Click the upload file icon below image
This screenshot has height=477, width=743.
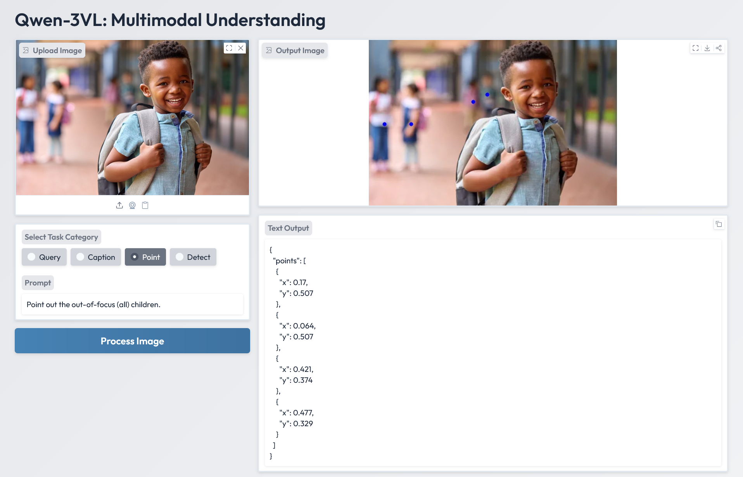pos(119,205)
